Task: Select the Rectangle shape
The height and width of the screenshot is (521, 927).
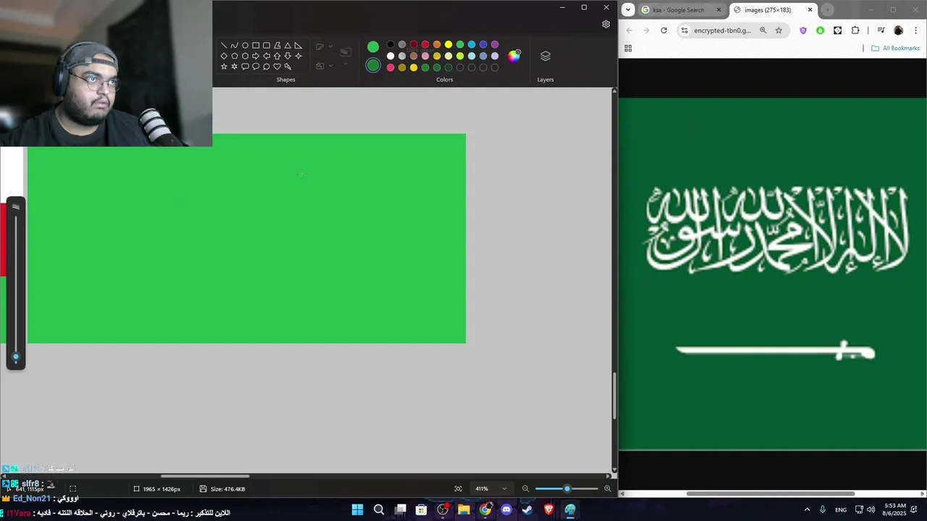Action: (x=256, y=45)
